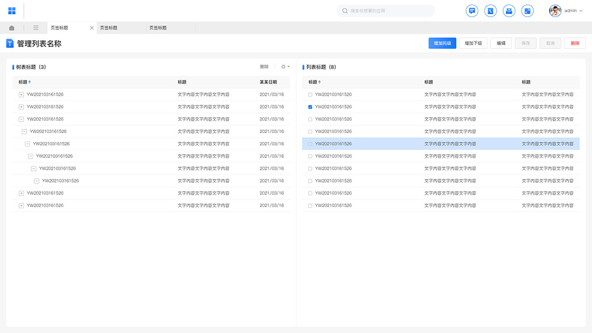Tick the checkbox in the fourth list row
The width and height of the screenshot is (592, 333).
(x=310, y=132)
